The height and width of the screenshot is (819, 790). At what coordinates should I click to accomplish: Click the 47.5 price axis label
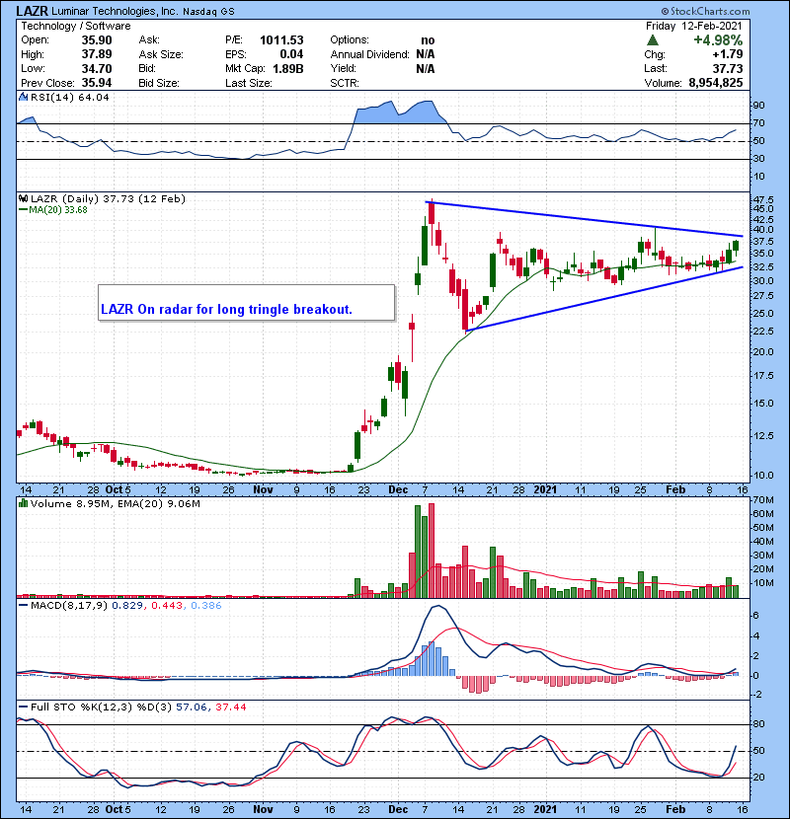pos(763,200)
